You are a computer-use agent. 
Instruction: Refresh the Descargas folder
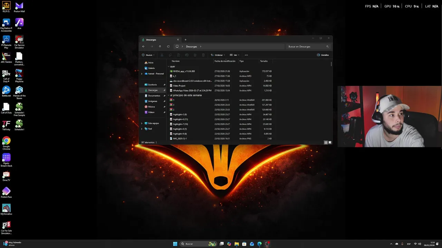[168, 46]
